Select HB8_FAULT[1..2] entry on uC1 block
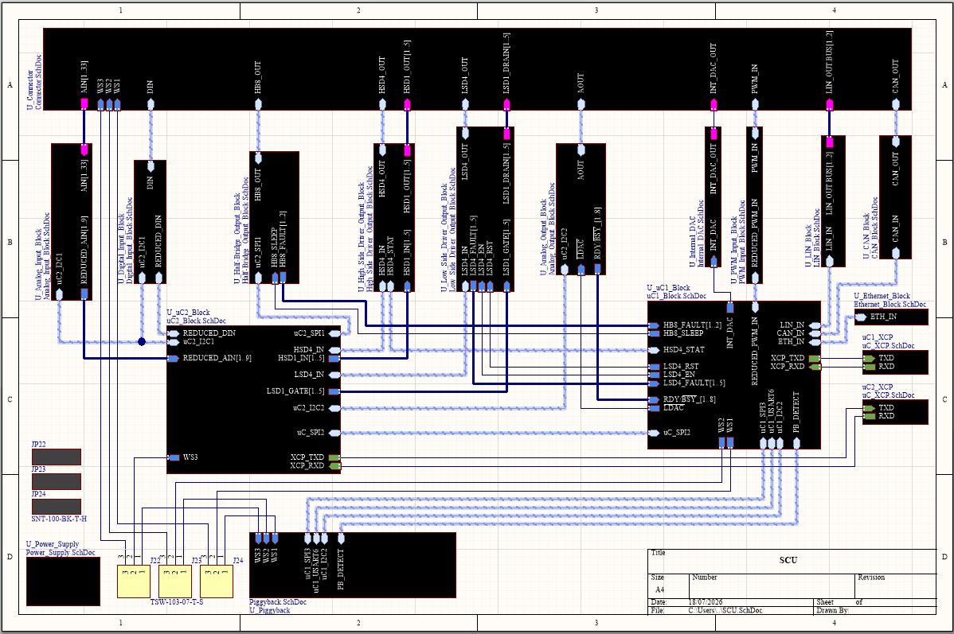This screenshot has height=634, width=954. 685,325
